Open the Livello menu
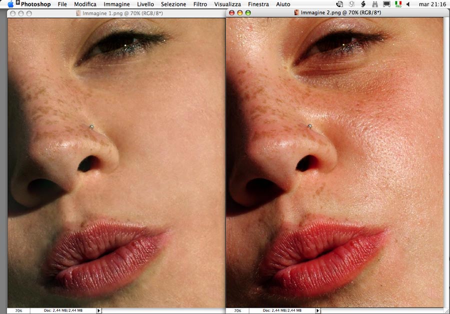450x314 pixels. point(145,4)
